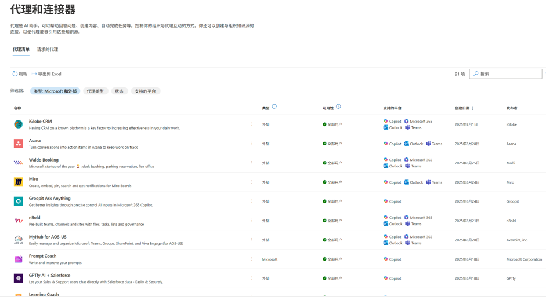546x297 pixels.
Task: Click publisher Moffi in Waldo Booking row
Action: [x=511, y=163]
